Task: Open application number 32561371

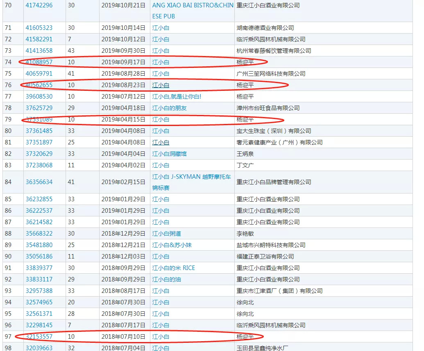Action: tap(39, 314)
